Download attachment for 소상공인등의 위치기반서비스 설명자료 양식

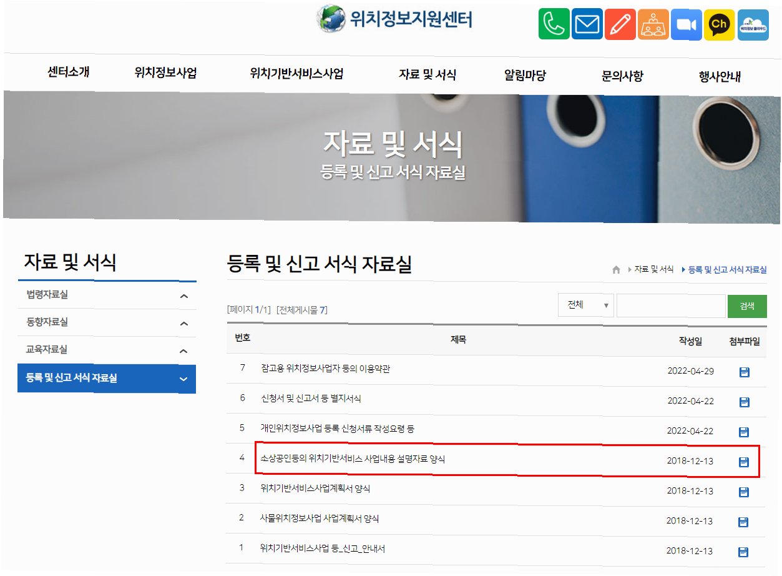[744, 462]
